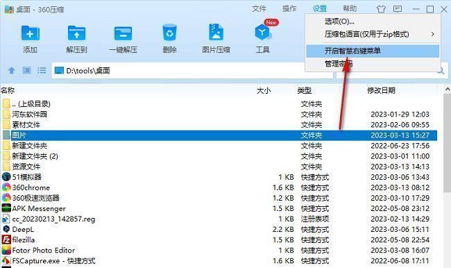The height and width of the screenshot is (268, 451).
Task: Click the 添加 (Add) toolbar icon
Action: tap(30, 33)
